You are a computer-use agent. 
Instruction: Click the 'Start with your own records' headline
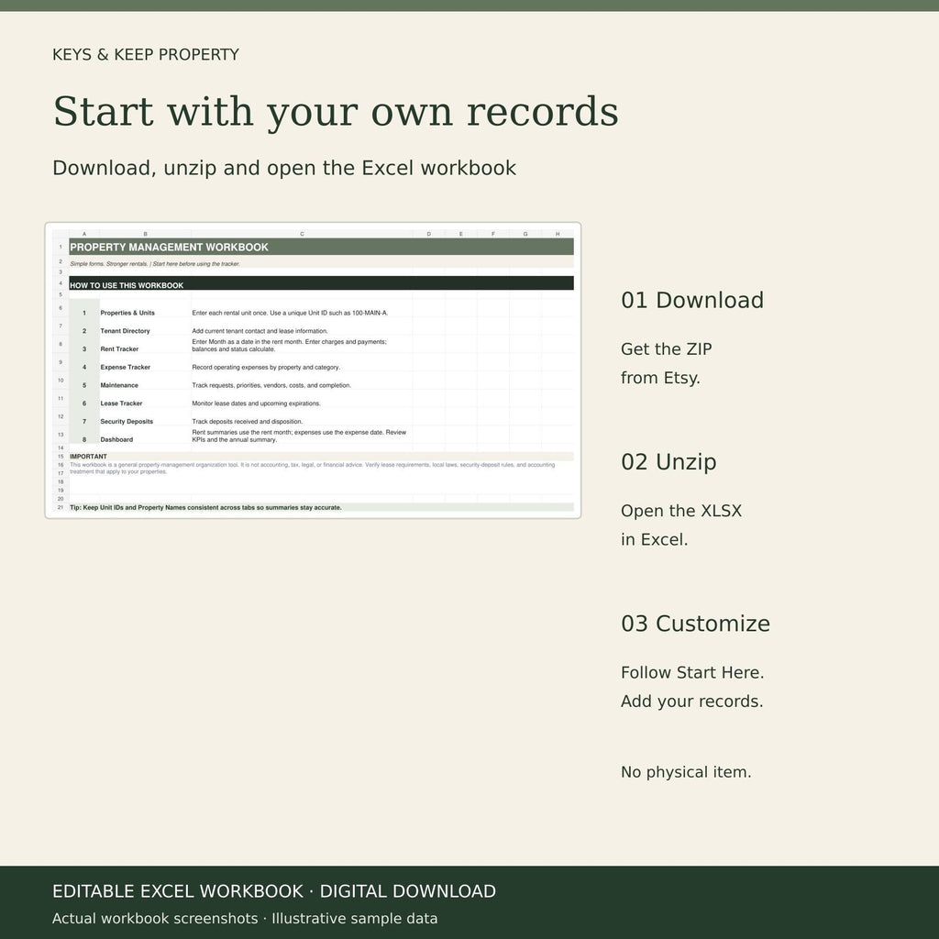point(336,112)
